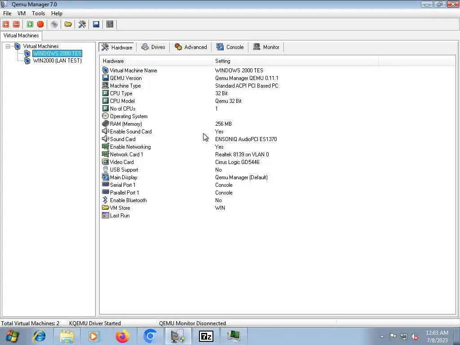Switch to the Monitor tab
This screenshot has height=345, width=460.
(x=266, y=47)
